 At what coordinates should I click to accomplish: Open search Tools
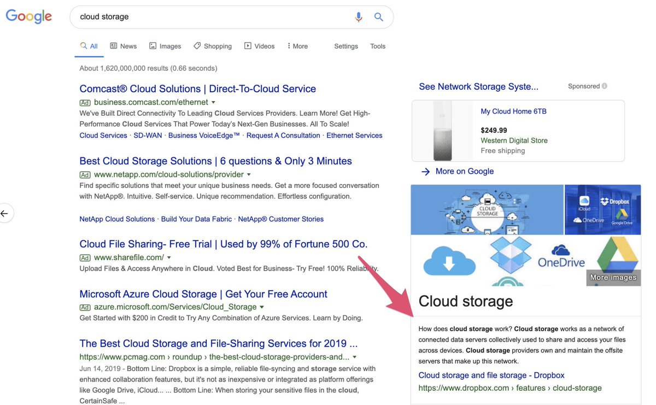point(378,46)
